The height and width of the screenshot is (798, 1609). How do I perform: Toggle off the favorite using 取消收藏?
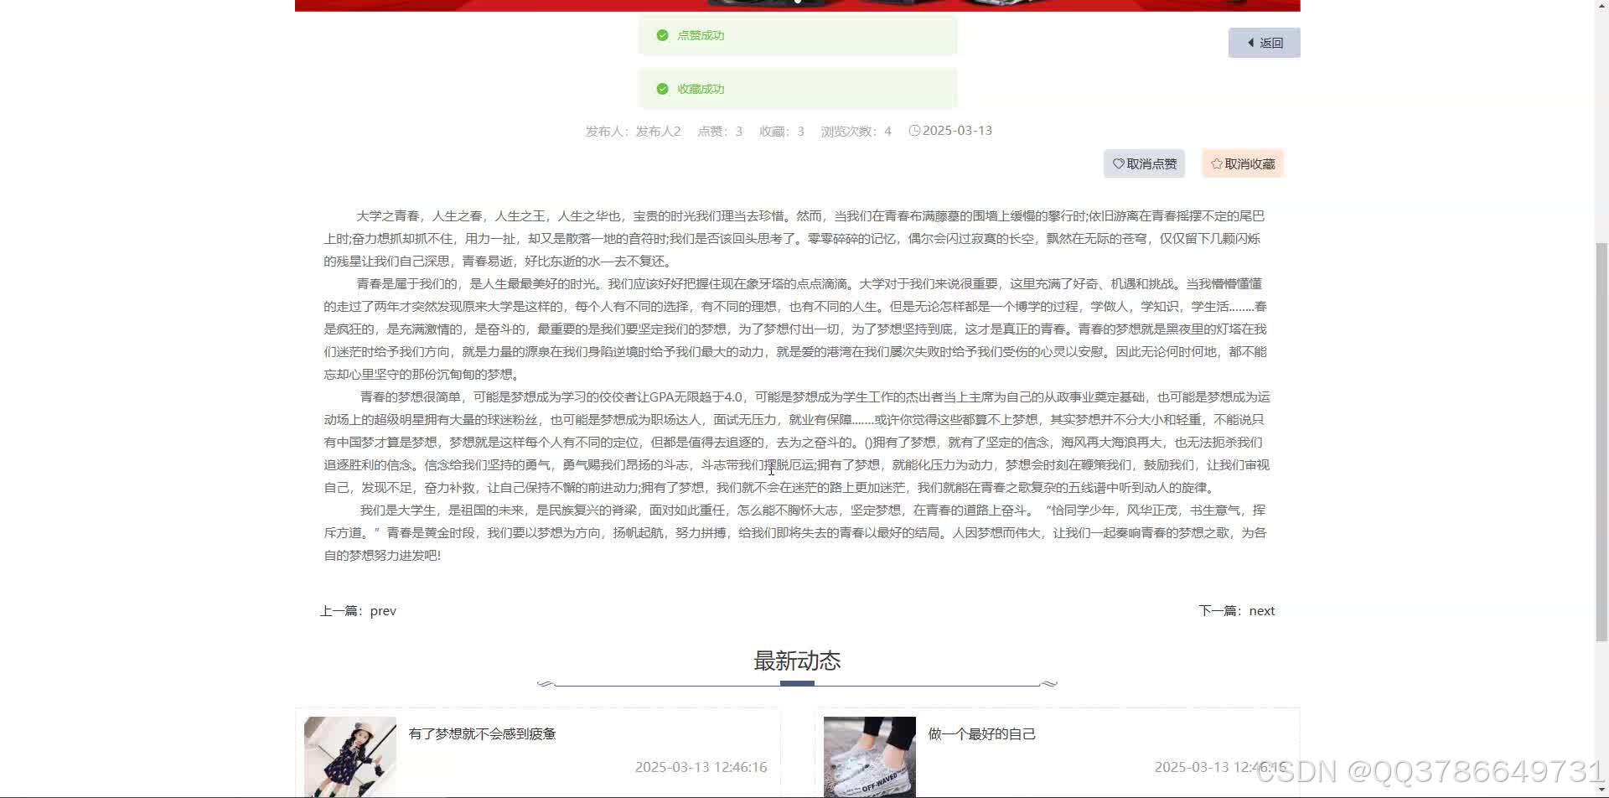pyautogui.click(x=1243, y=163)
